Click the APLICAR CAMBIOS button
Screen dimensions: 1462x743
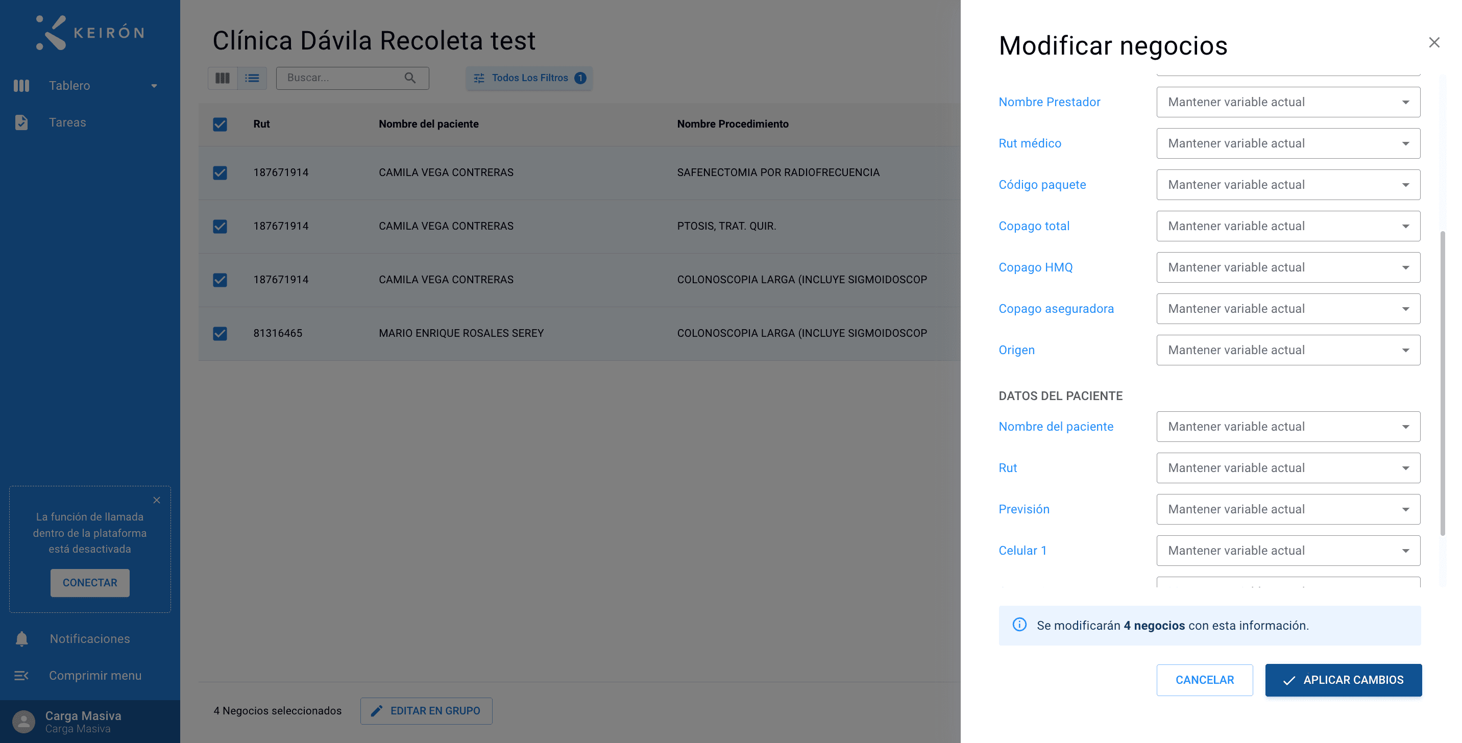pos(1344,680)
